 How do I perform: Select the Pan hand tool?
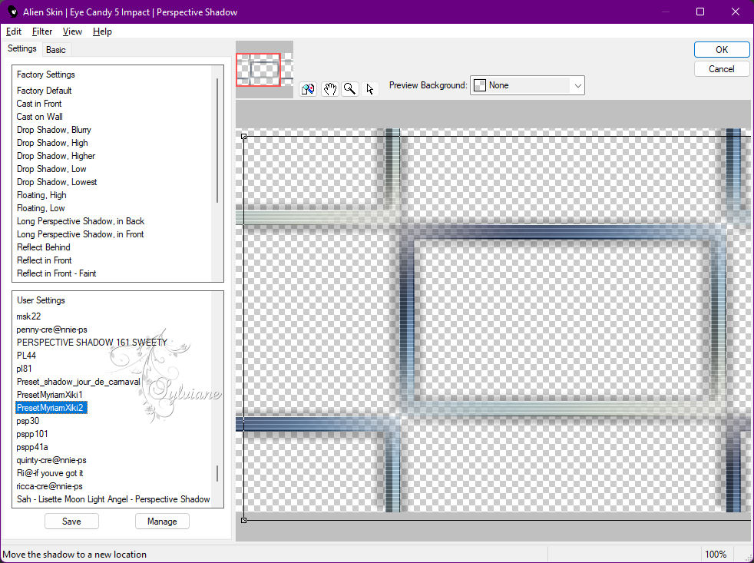[x=329, y=89]
